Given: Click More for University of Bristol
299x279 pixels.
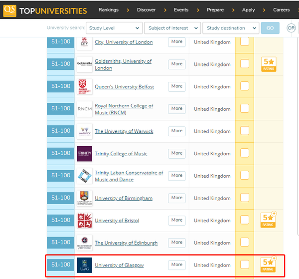Looking at the screenshot, I should (177, 221).
